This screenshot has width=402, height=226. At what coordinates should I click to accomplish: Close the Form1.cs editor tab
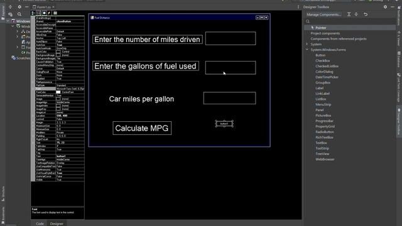(x=53, y=7)
